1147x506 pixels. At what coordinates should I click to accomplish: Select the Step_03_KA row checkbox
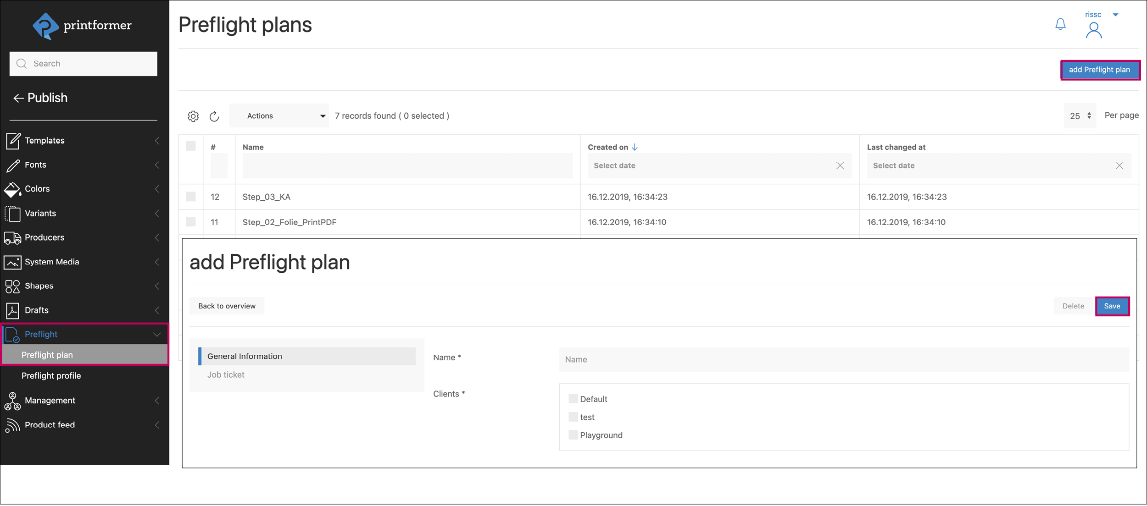tap(191, 197)
